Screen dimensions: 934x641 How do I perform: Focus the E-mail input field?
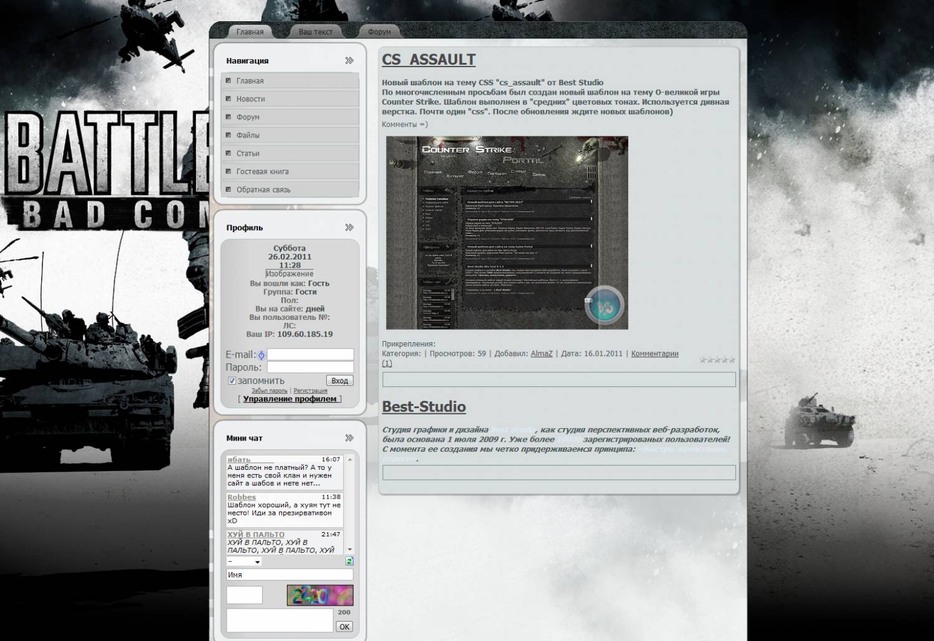(310, 354)
